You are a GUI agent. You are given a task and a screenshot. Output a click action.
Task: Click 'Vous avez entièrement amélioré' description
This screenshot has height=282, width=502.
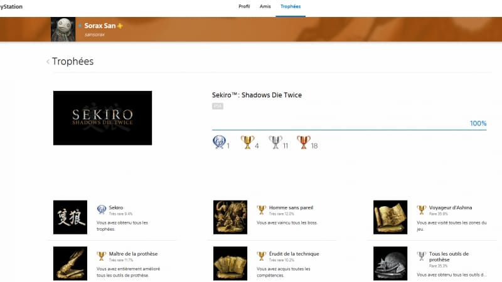(x=129, y=272)
